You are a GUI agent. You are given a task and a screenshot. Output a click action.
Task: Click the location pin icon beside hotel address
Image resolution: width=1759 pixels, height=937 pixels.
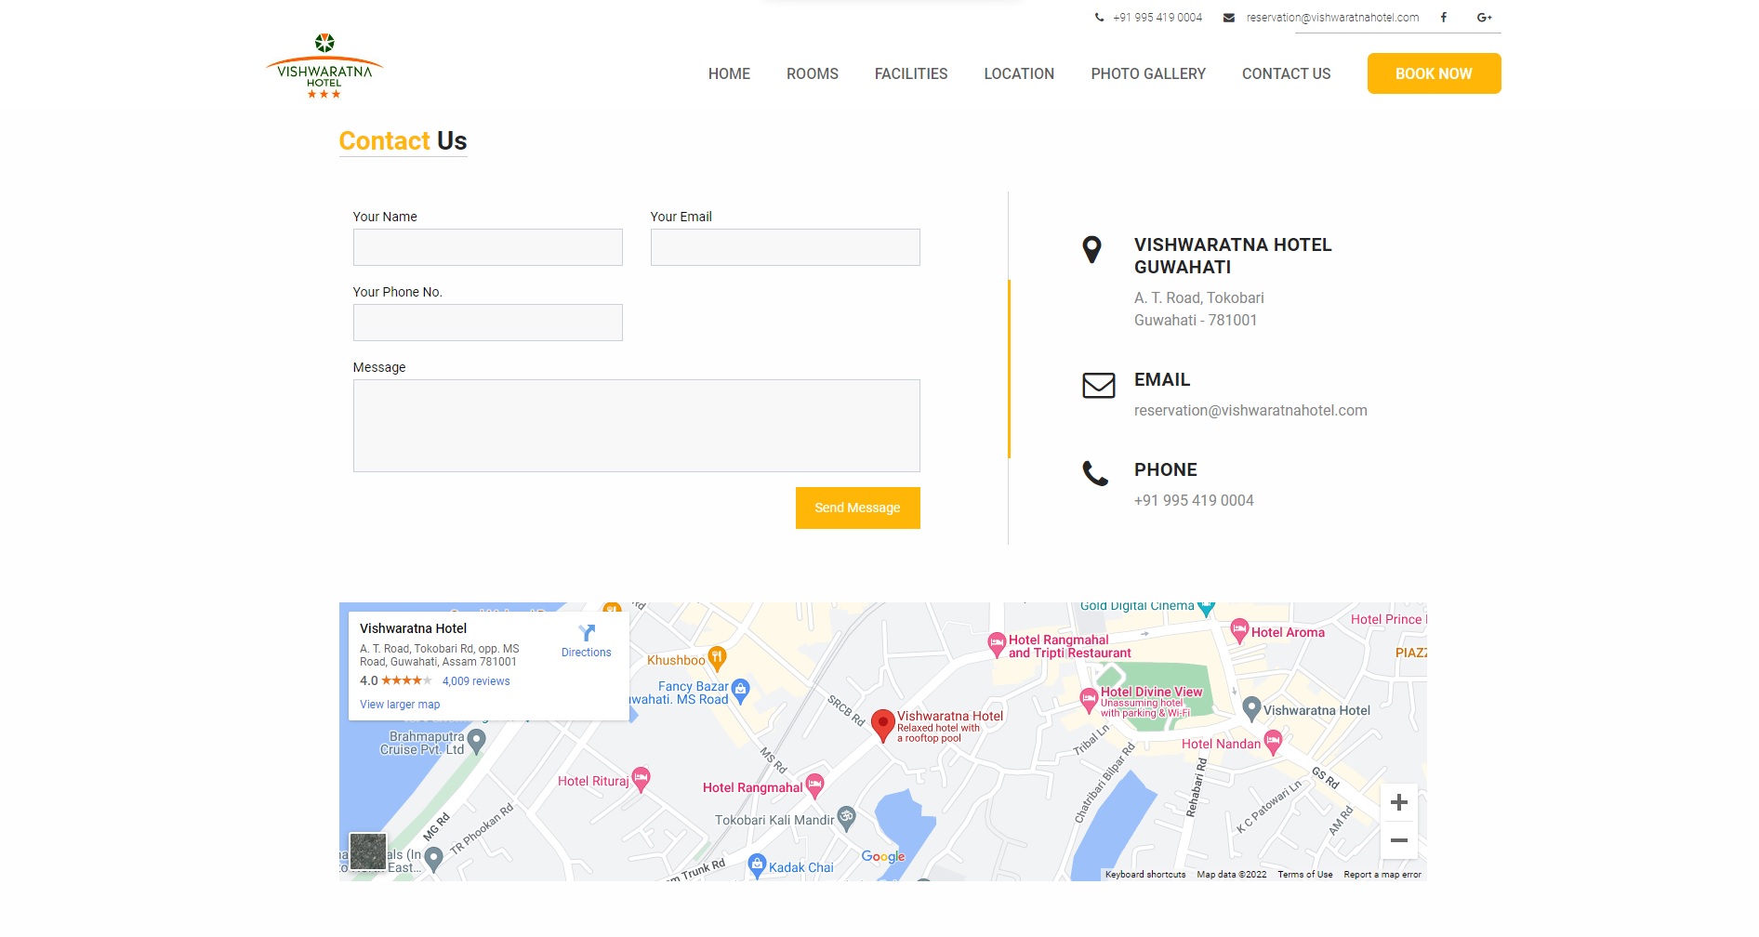click(x=1092, y=249)
